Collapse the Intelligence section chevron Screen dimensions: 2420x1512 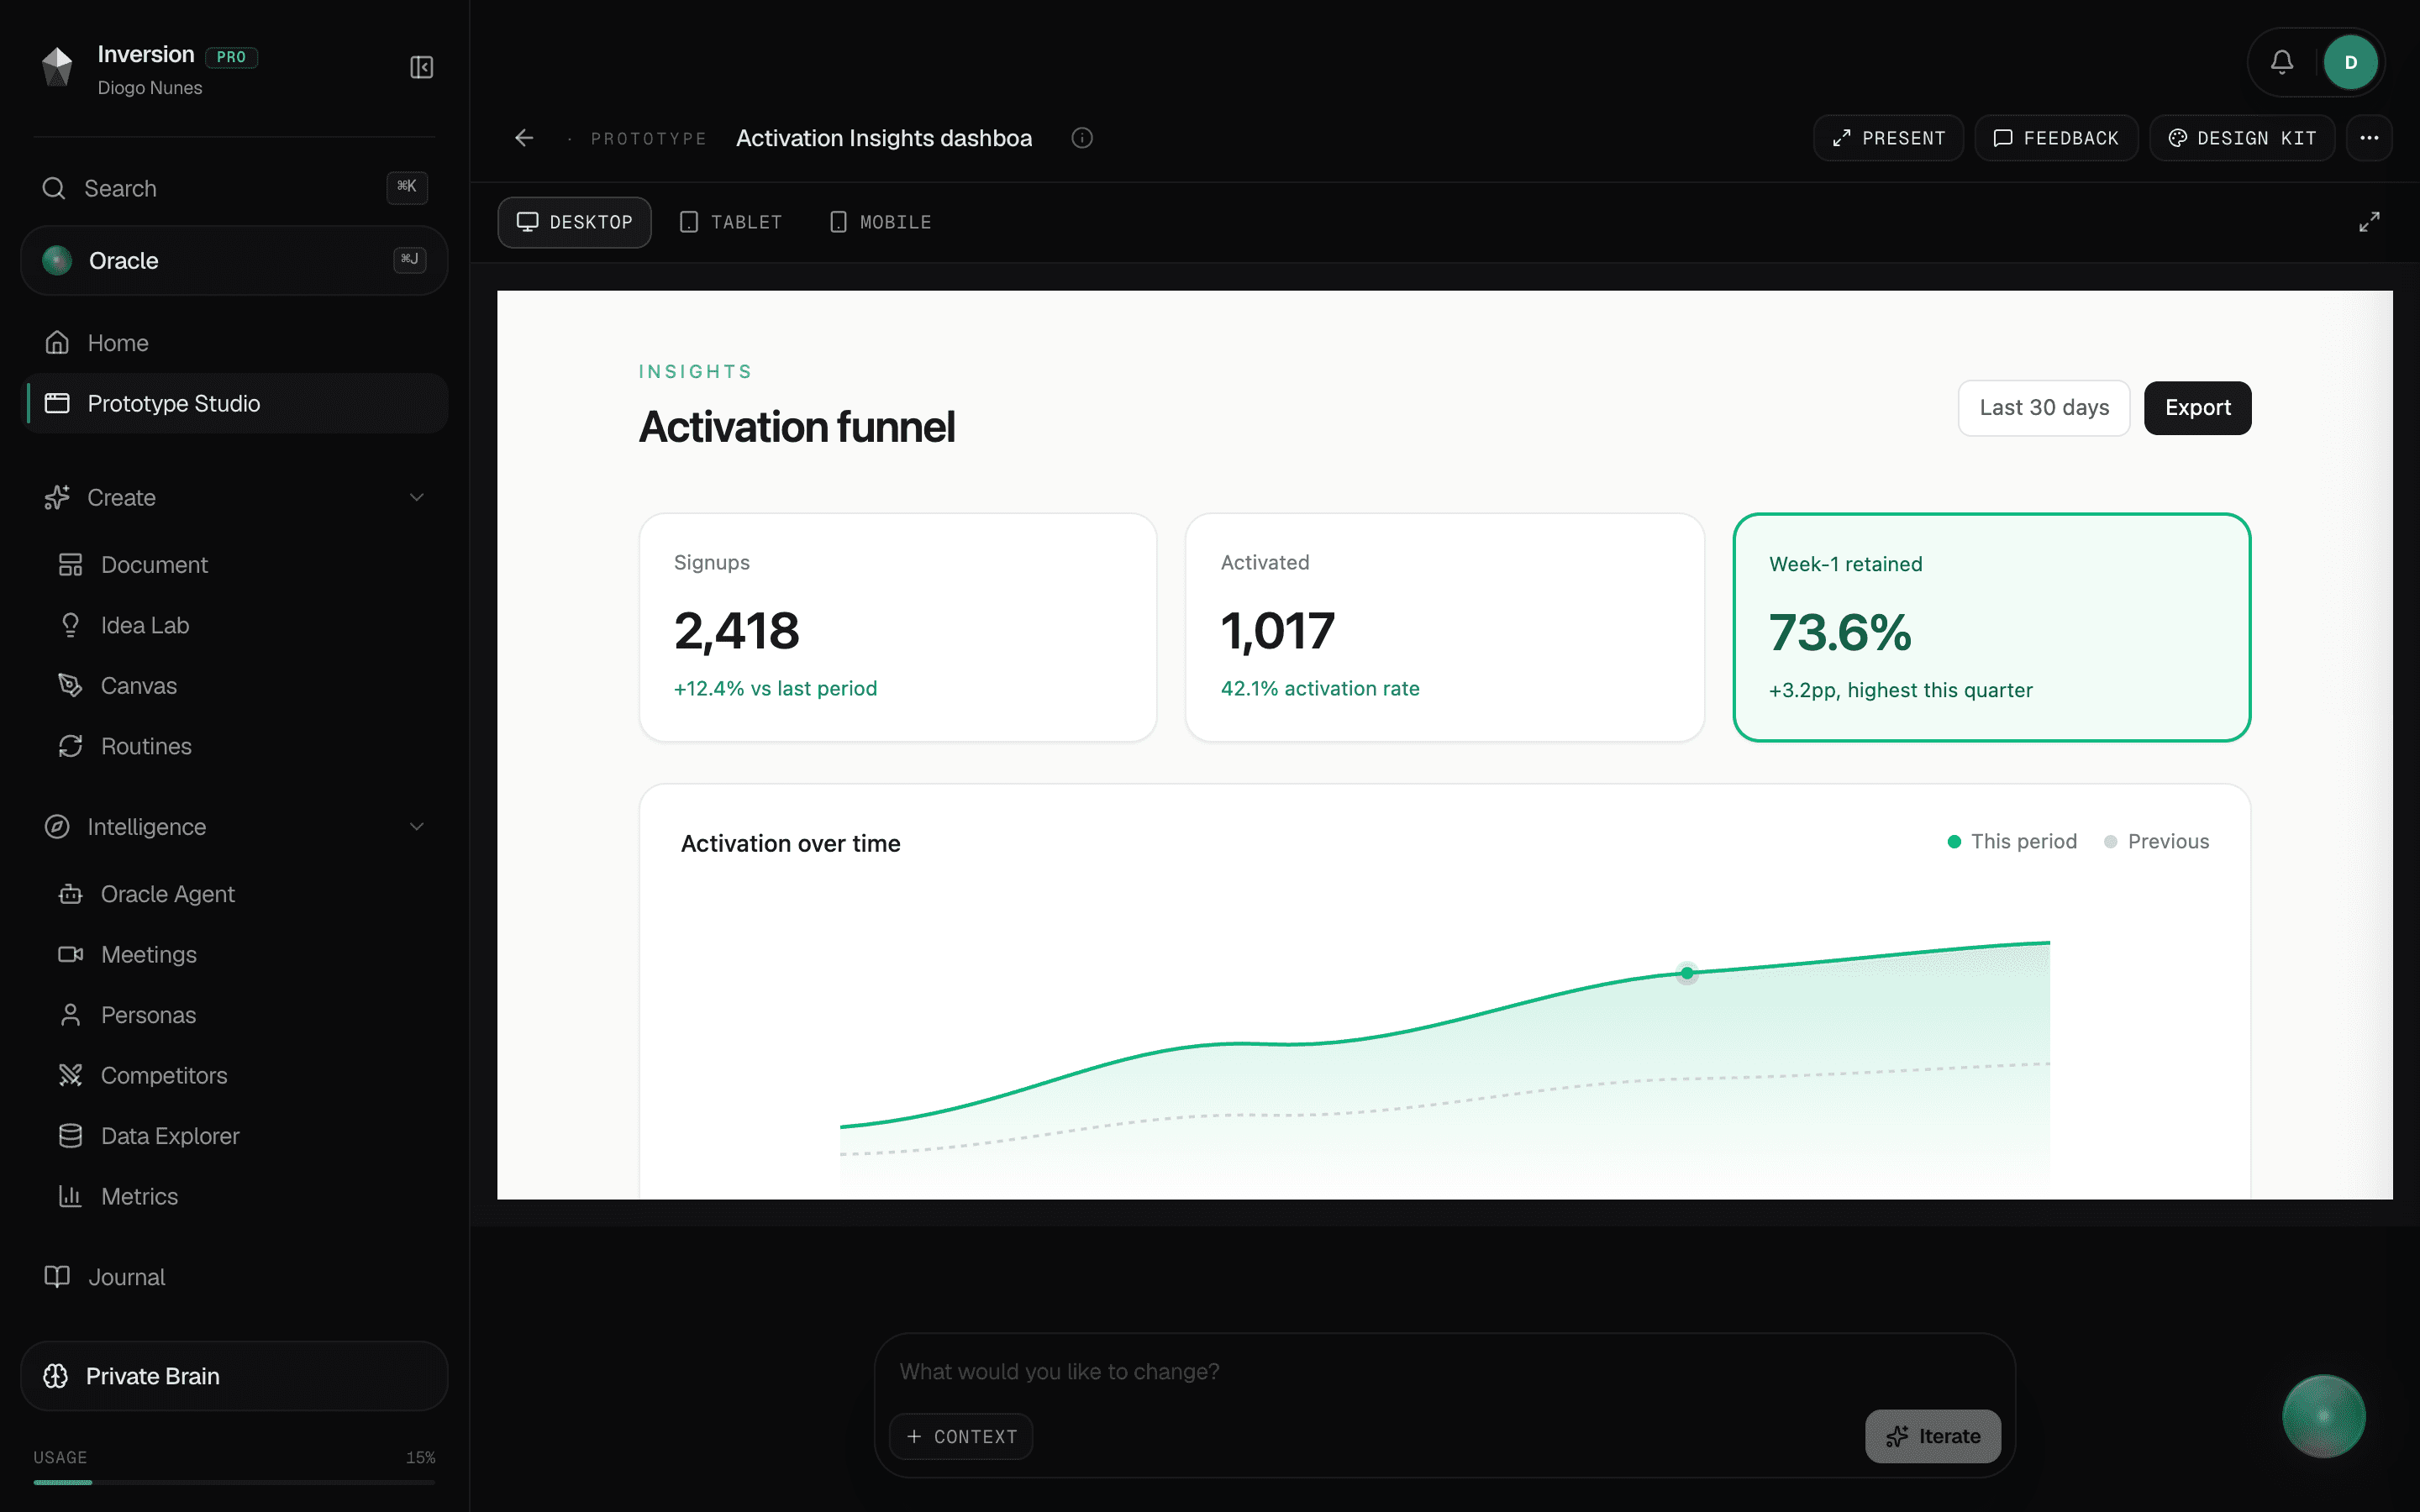(x=417, y=827)
